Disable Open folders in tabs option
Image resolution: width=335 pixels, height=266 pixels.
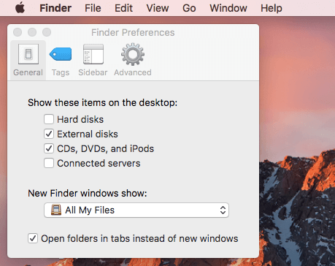pyautogui.click(x=33, y=238)
